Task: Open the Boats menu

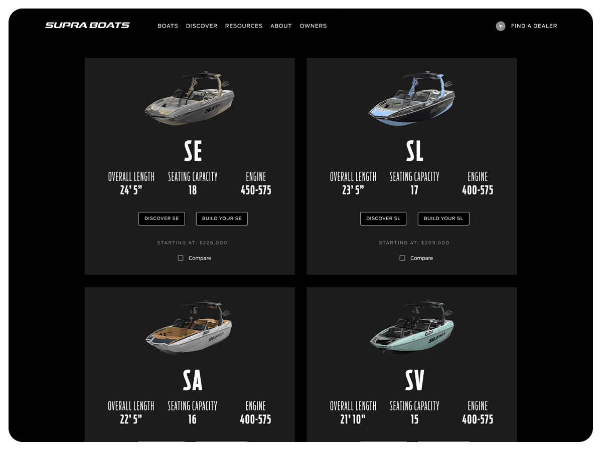Action: point(168,26)
